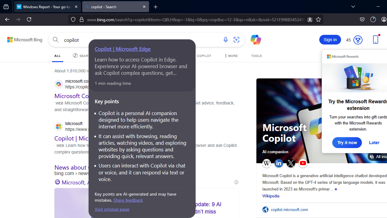387x218 pixels.
Task: Reload the page with refresh button
Action: pos(29,19)
